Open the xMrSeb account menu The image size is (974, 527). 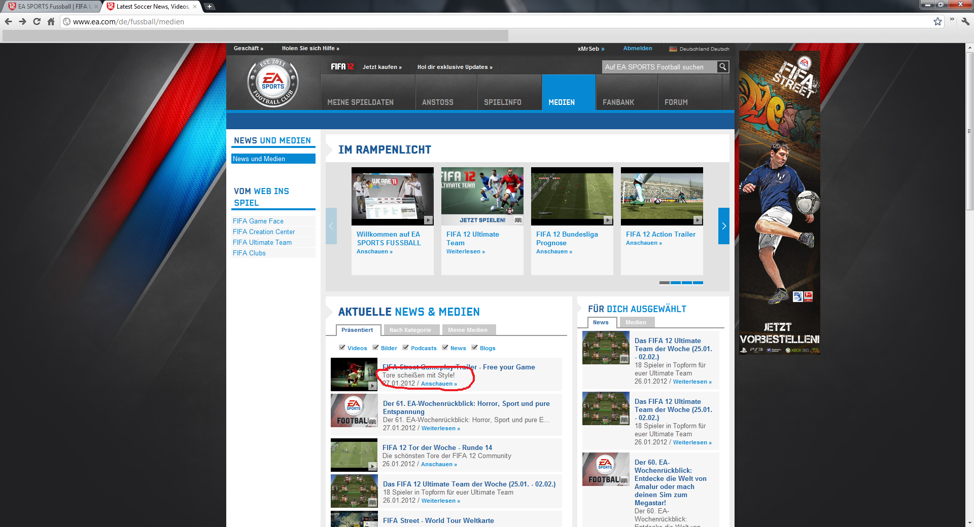tap(591, 49)
